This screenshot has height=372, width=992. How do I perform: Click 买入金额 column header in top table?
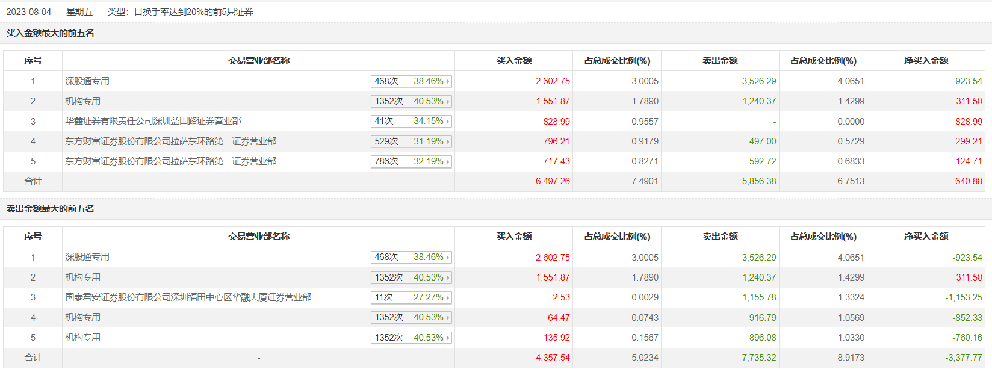point(513,61)
